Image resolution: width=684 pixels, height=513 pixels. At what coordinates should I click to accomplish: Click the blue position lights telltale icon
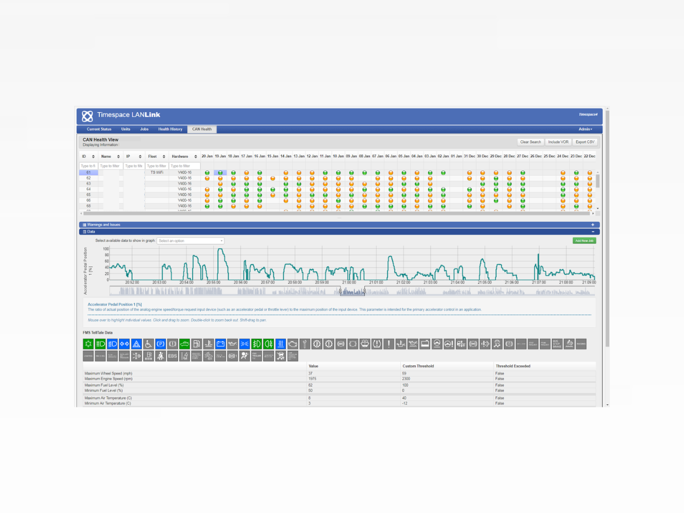click(245, 344)
